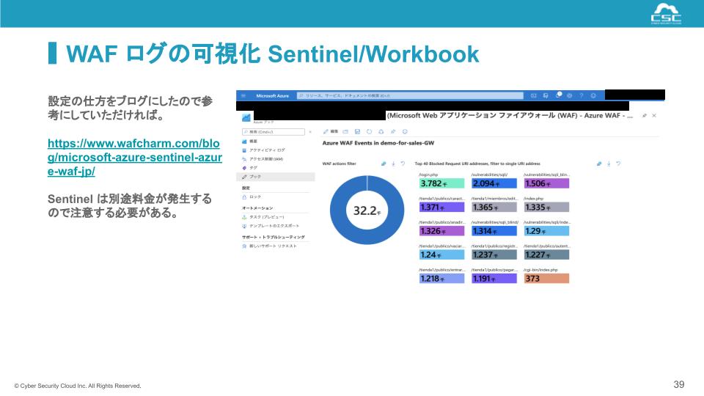704x396 pixels.
Task: Close the workbook blade
Action: [654, 115]
